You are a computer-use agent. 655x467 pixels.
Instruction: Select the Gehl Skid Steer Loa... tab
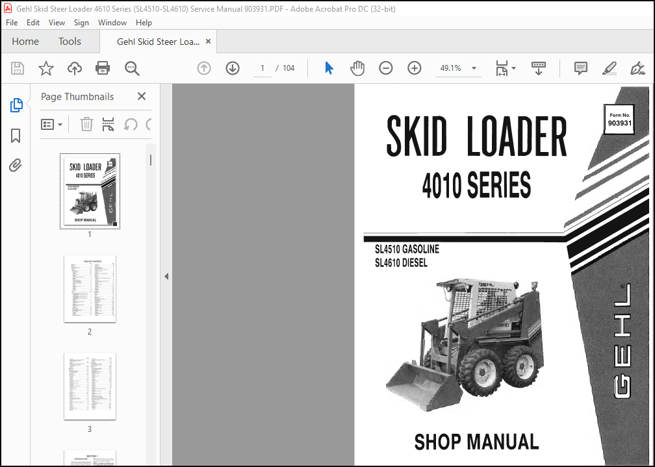pyautogui.click(x=158, y=42)
